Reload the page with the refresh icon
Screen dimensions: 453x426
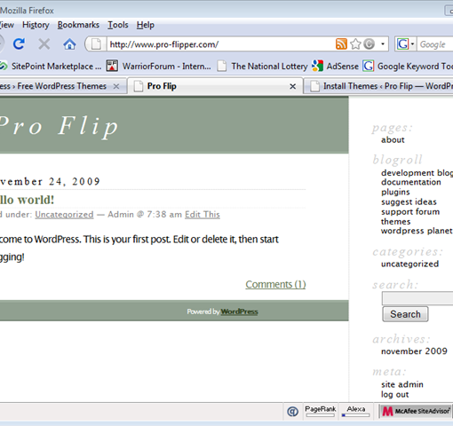click(x=19, y=44)
